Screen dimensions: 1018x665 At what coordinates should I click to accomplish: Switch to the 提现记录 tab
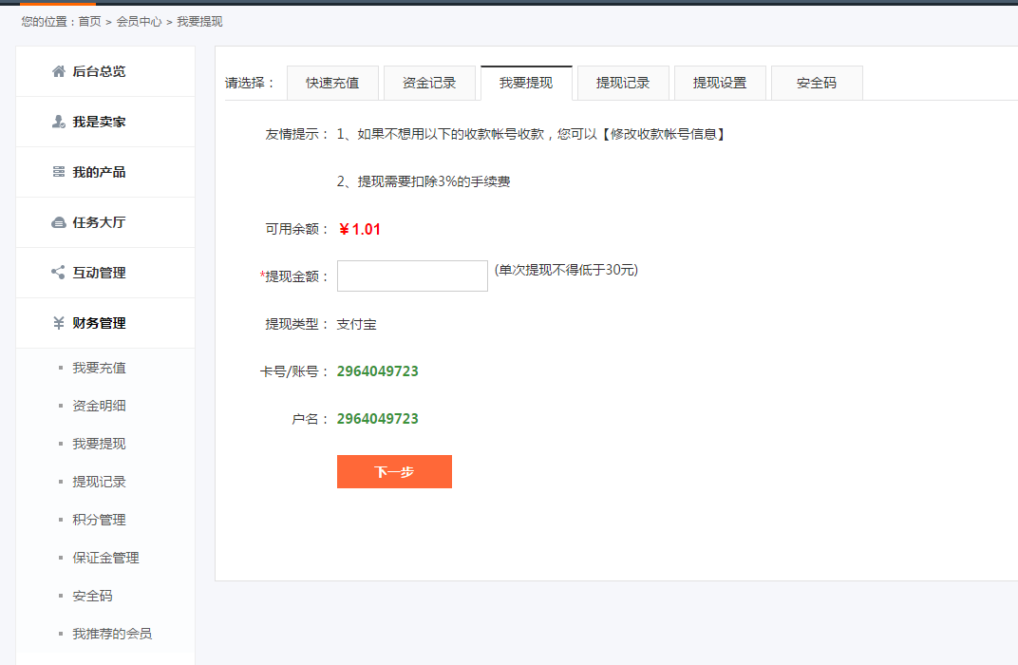623,83
